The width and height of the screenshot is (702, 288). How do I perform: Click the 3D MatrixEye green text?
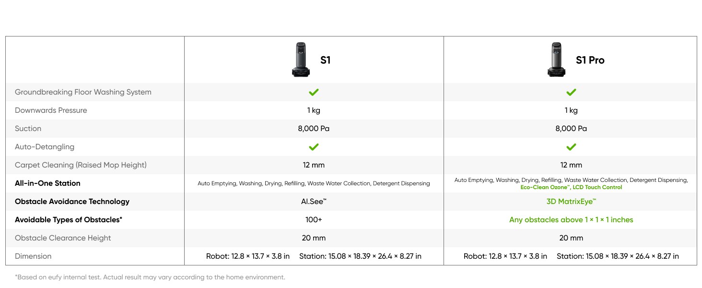tap(571, 202)
